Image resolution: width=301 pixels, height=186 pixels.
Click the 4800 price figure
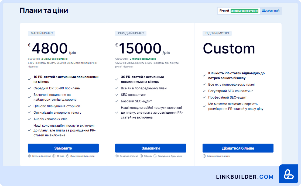(50, 48)
